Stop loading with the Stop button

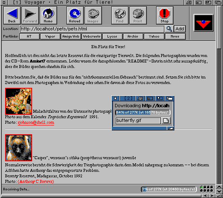point(165,15)
